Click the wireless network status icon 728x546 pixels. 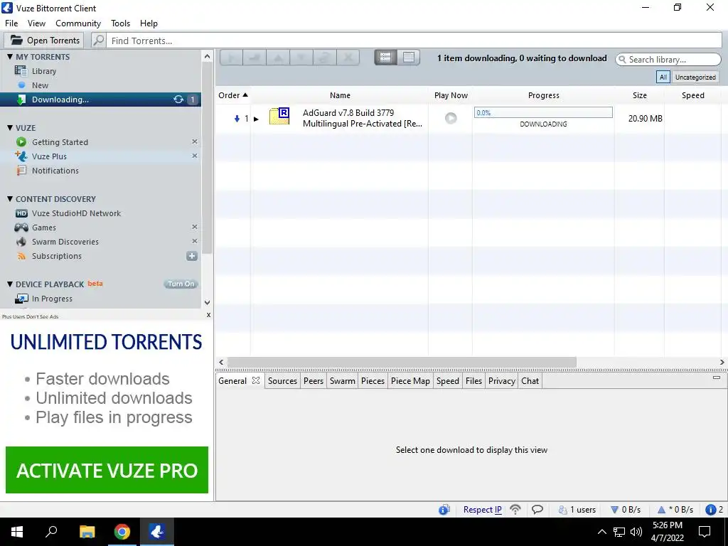point(515,510)
